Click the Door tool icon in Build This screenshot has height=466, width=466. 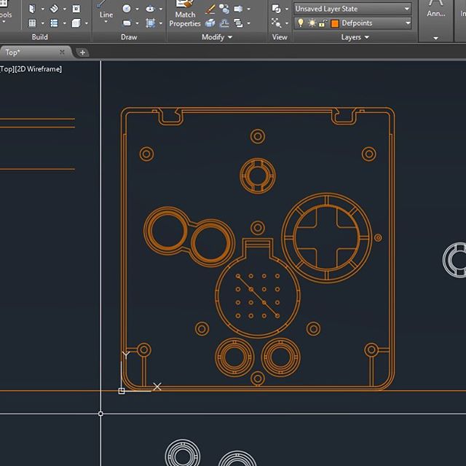coord(32,9)
